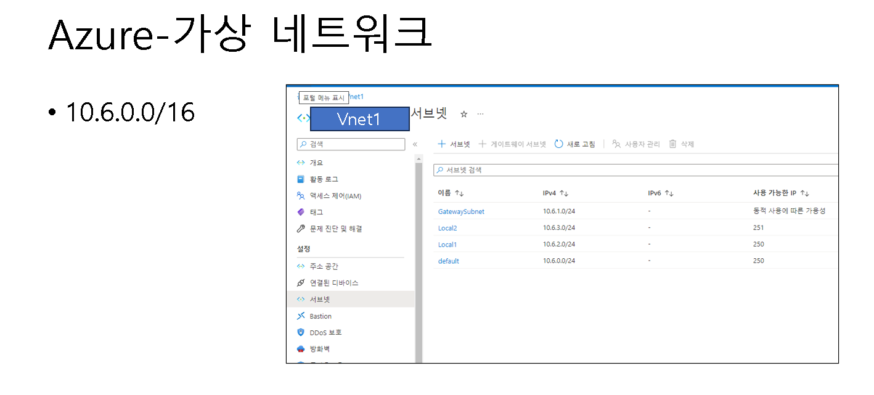Click the 삭제 trash button
874x395 pixels.
point(682,144)
